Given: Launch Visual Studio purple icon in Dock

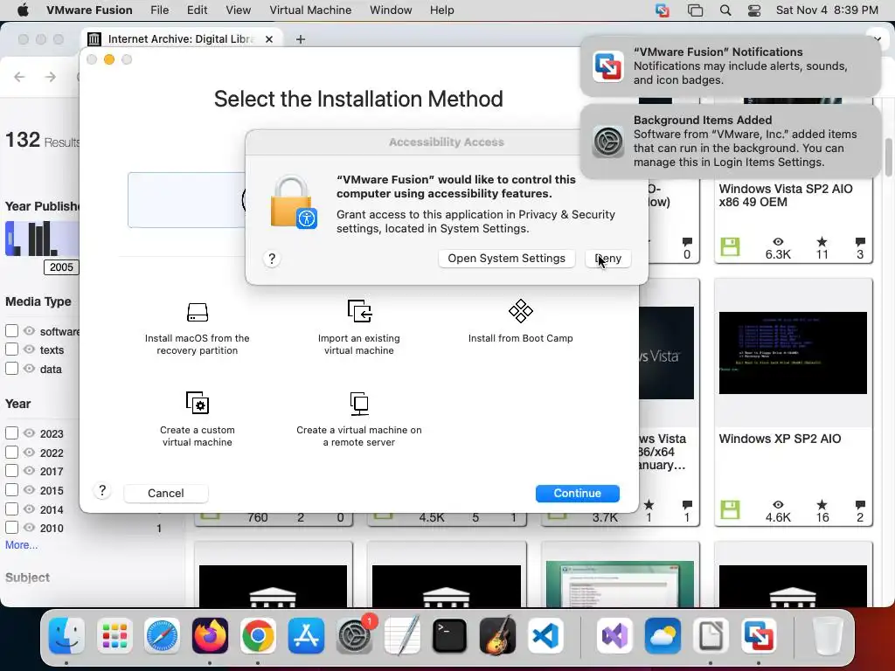Looking at the screenshot, I should 614,636.
